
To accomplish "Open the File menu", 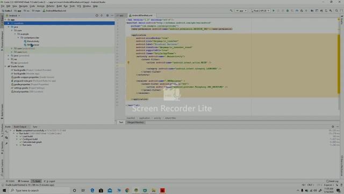I will point(3,6).
